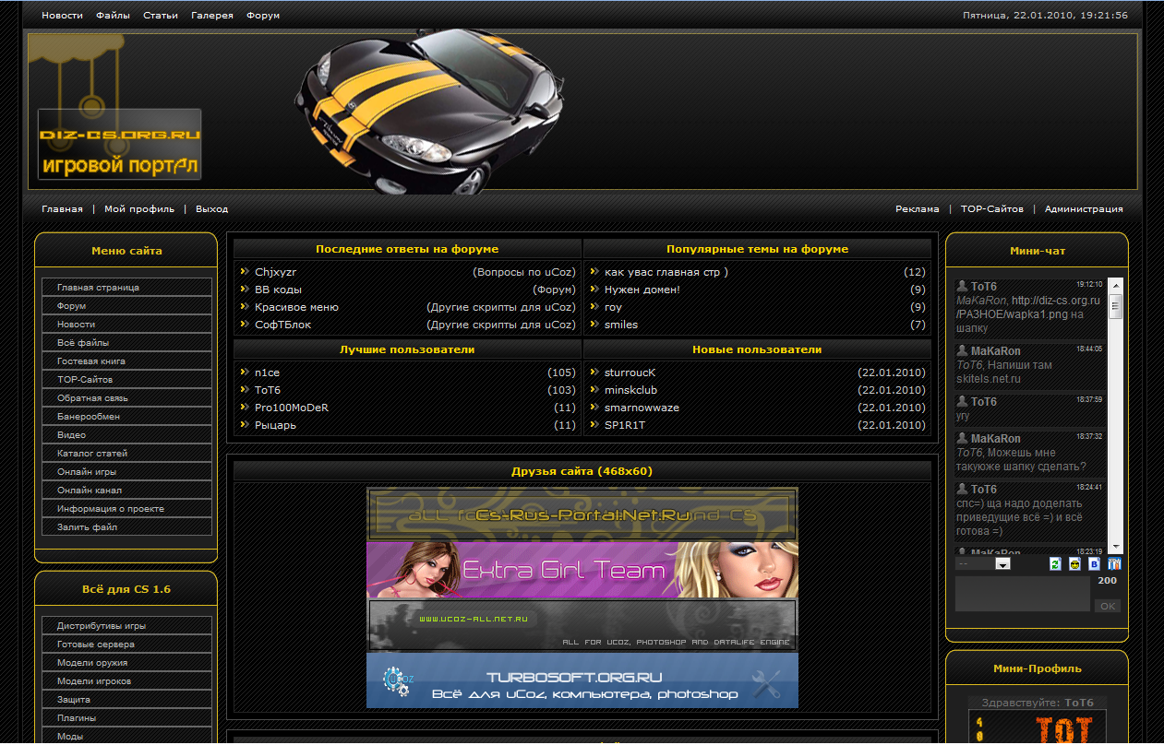Viewport: 1164px width, 745px height.
Task: Open the TurboSoft.org.ru banner
Action: tap(582, 680)
